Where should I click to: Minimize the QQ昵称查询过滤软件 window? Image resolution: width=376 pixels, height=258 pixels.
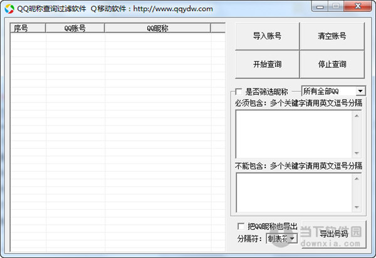pyautogui.click(x=320, y=6)
